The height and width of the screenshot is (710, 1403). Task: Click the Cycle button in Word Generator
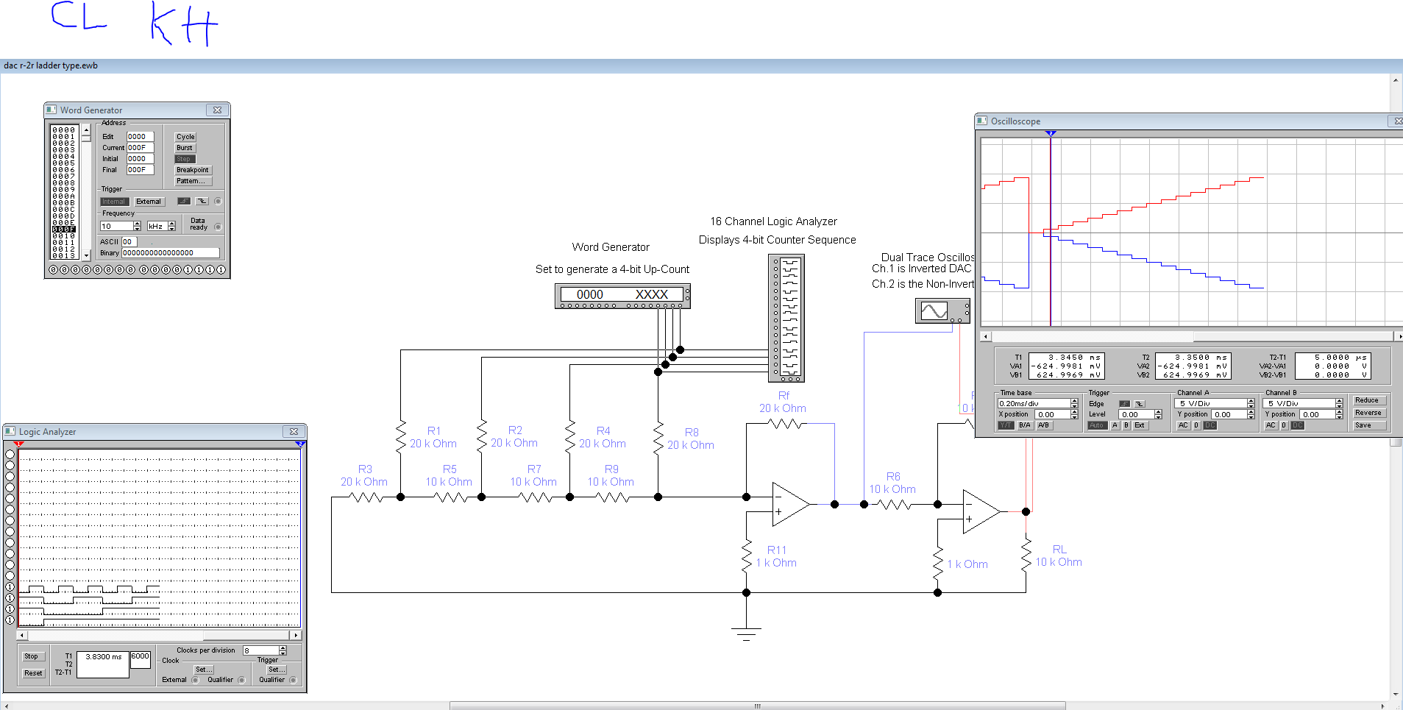185,137
